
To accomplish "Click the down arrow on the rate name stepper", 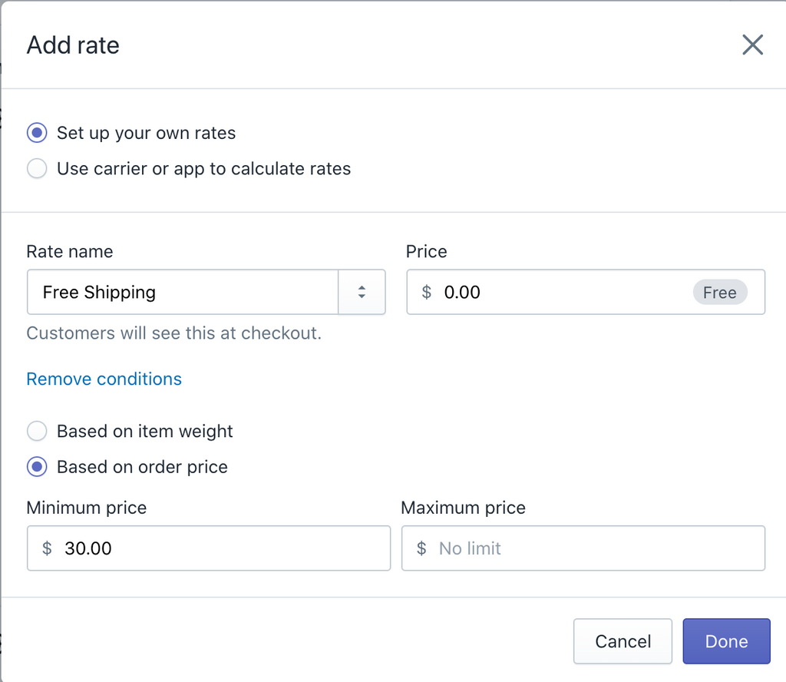I will [x=362, y=297].
